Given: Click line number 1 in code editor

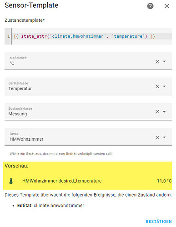Looking at the screenshot, I should click(9, 36).
